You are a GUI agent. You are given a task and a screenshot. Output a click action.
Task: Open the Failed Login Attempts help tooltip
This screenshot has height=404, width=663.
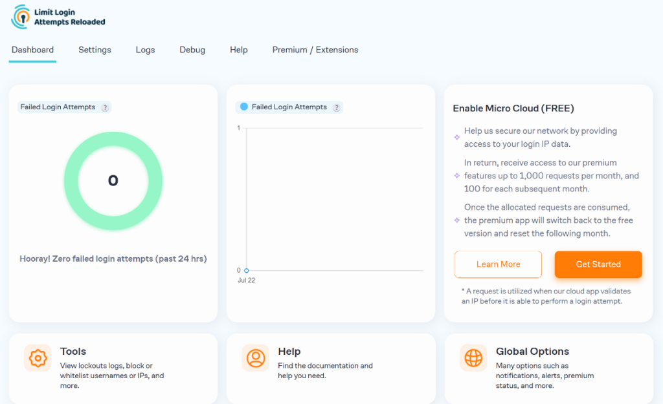point(104,107)
